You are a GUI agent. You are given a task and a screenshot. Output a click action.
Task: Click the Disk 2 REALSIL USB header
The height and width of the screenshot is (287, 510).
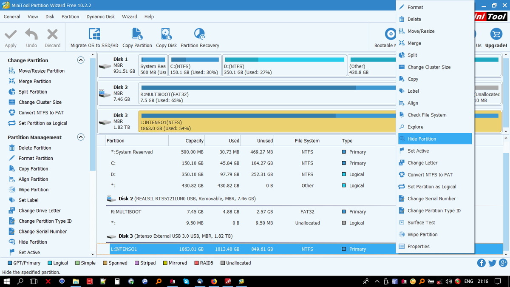[181, 199]
